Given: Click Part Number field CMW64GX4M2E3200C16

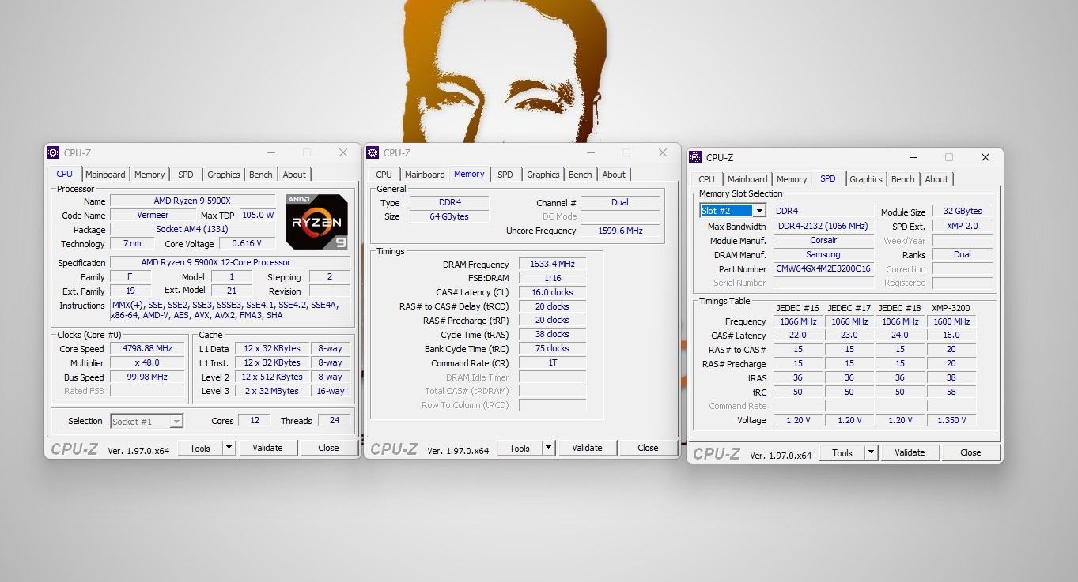Looking at the screenshot, I should [823, 268].
